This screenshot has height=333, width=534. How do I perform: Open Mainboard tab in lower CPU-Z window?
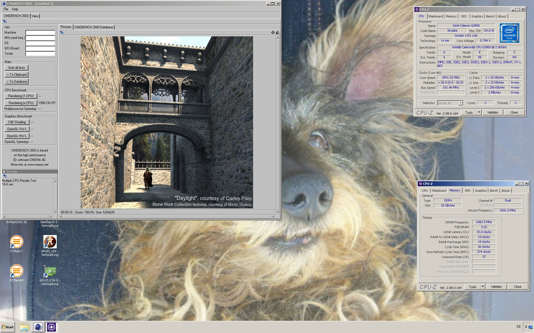439,191
